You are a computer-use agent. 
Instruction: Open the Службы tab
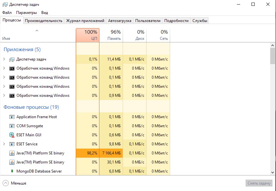point(199,20)
